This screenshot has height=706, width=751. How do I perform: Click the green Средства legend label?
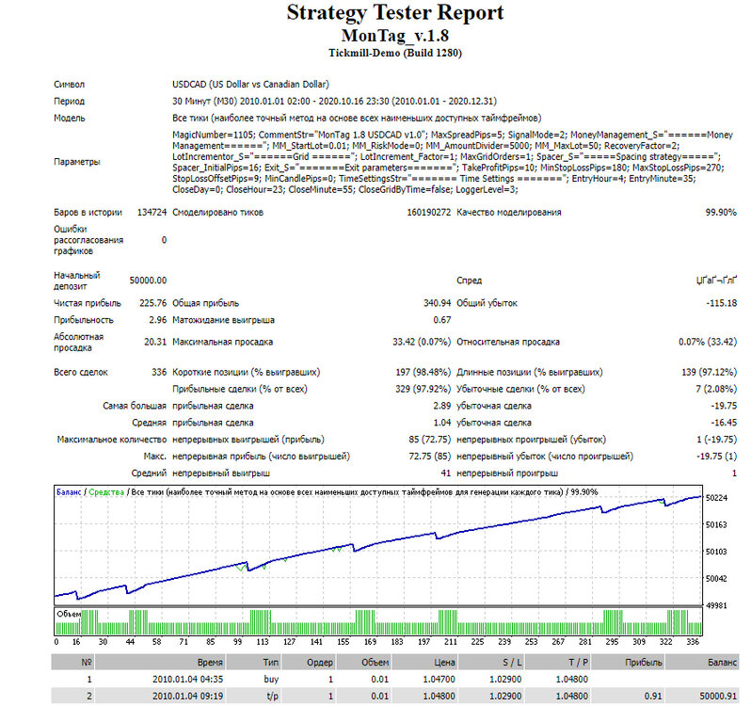[106, 492]
